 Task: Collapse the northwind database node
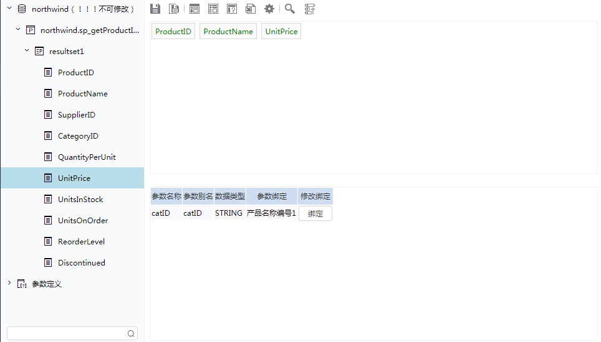tap(9, 8)
